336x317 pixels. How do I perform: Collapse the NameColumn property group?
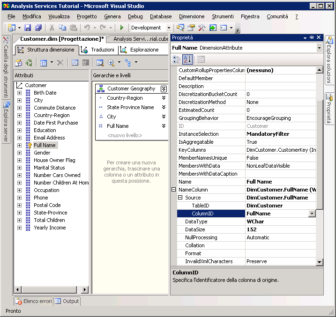click(x=174, y=190)
